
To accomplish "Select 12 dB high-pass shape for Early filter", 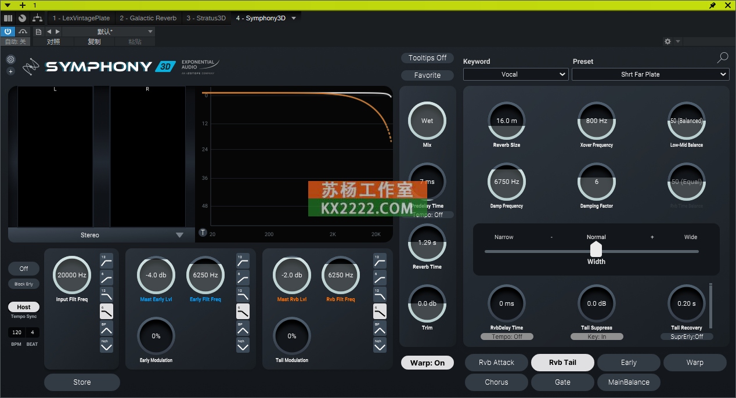I will pyautogui.click(x=243, y=261).
